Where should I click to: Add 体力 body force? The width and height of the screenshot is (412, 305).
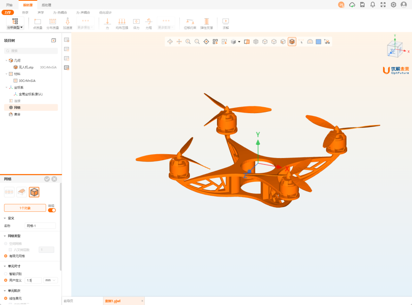point(136,24)
